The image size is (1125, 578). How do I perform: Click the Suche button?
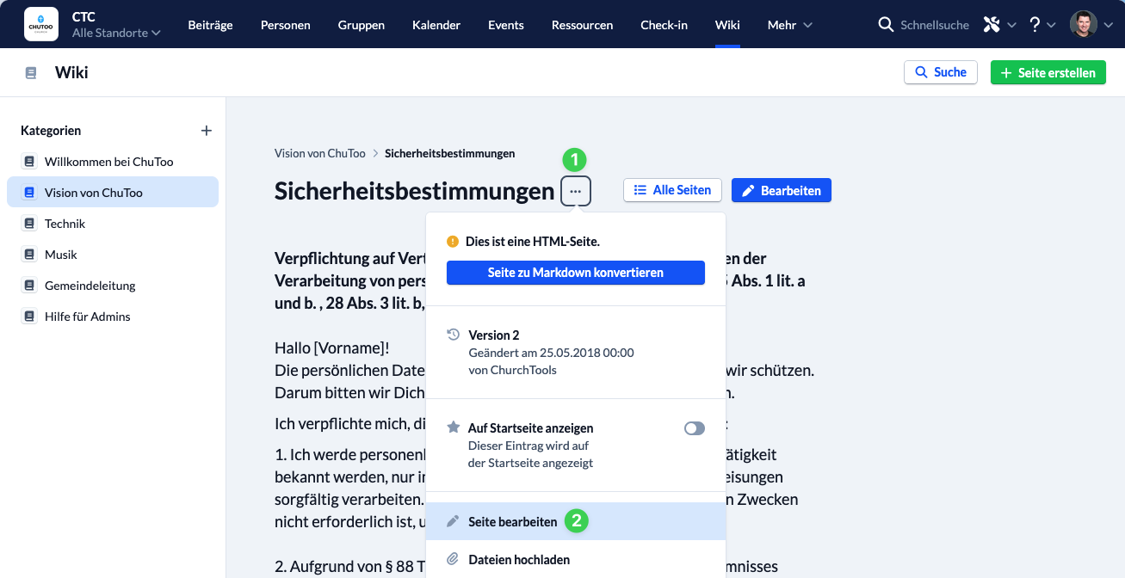click(x=941, y=72)
